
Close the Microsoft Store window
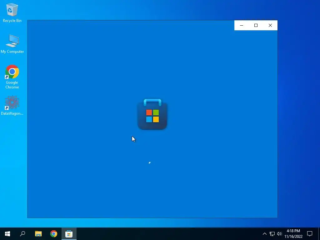[270, 25]
